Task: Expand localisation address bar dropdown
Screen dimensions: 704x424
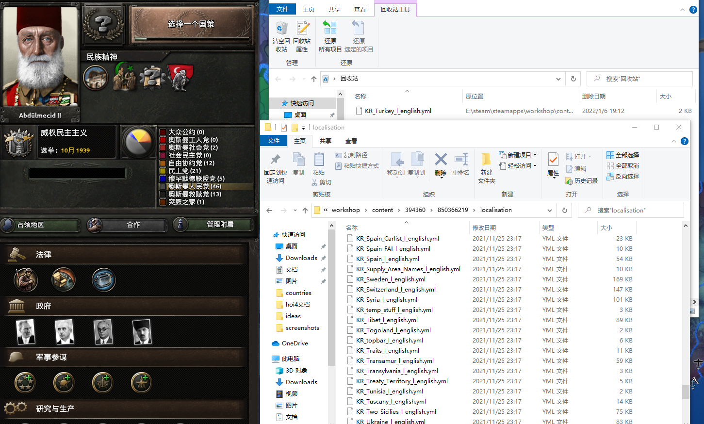Action: pos(549,210)
